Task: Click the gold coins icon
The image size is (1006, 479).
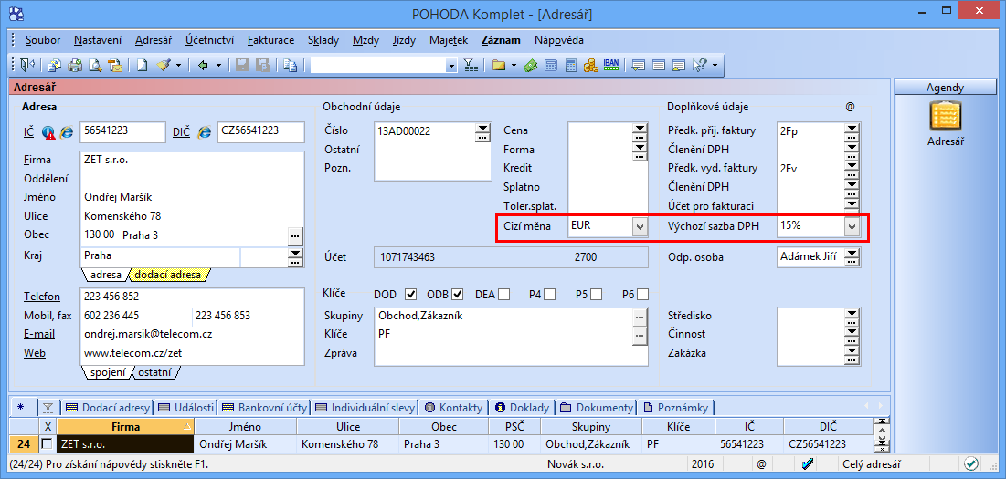Action: [591, 65]
